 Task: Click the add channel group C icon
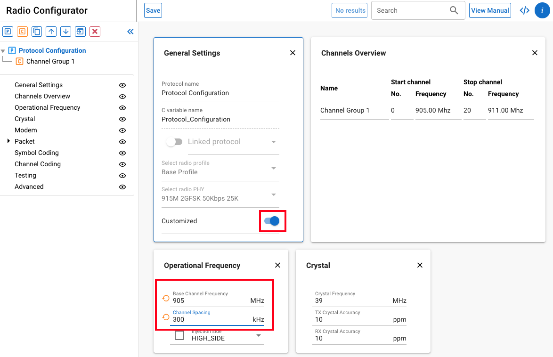click(x=22, y=32)
